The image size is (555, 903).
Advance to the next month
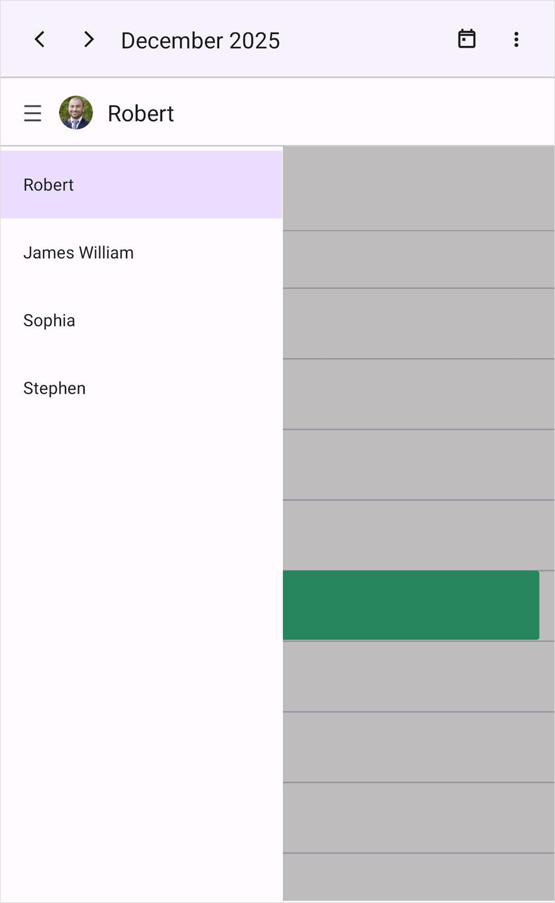pos(89,40)
